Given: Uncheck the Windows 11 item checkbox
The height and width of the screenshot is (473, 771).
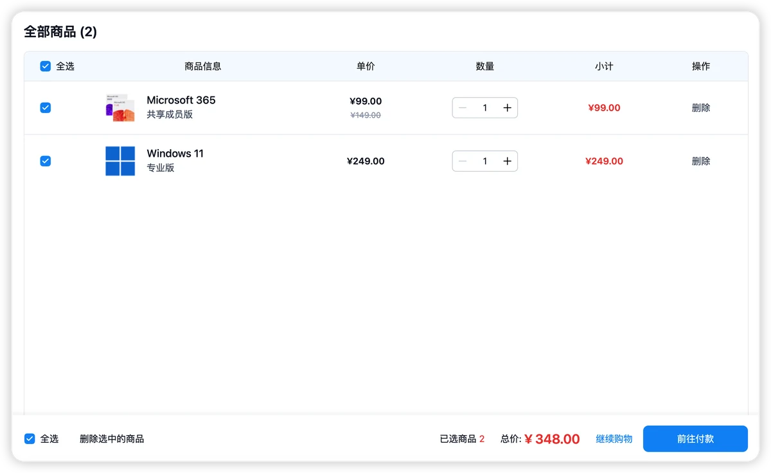Looking at the screenshot, I should click(46, 161).
